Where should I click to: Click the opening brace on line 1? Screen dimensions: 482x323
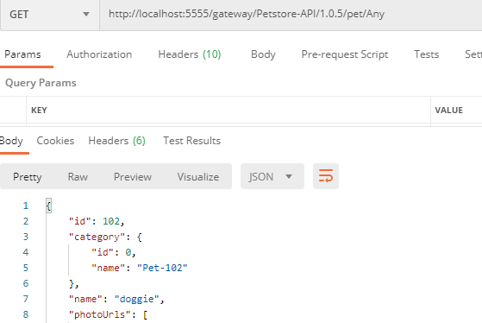(x=48, y=206)
